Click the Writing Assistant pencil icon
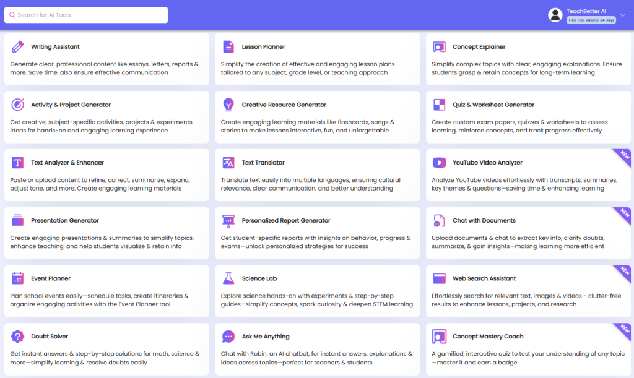 pos(18,47)
